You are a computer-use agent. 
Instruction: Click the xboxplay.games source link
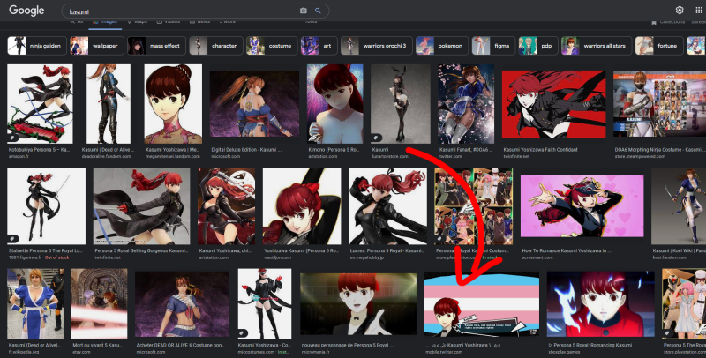pos(566,352)
